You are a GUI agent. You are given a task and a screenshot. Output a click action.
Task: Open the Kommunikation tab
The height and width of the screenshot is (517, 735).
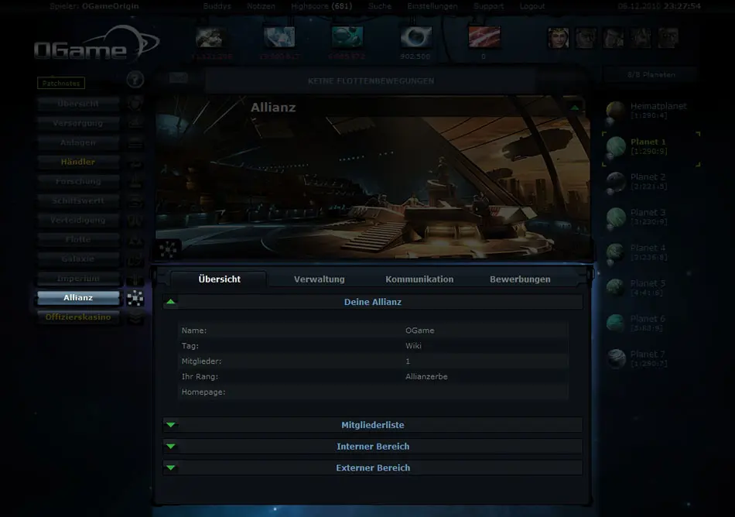(419, 279)
